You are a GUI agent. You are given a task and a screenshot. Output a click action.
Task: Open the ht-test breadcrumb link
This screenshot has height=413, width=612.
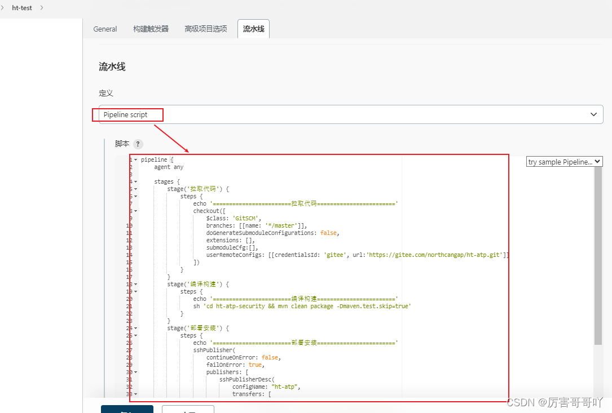22,7
